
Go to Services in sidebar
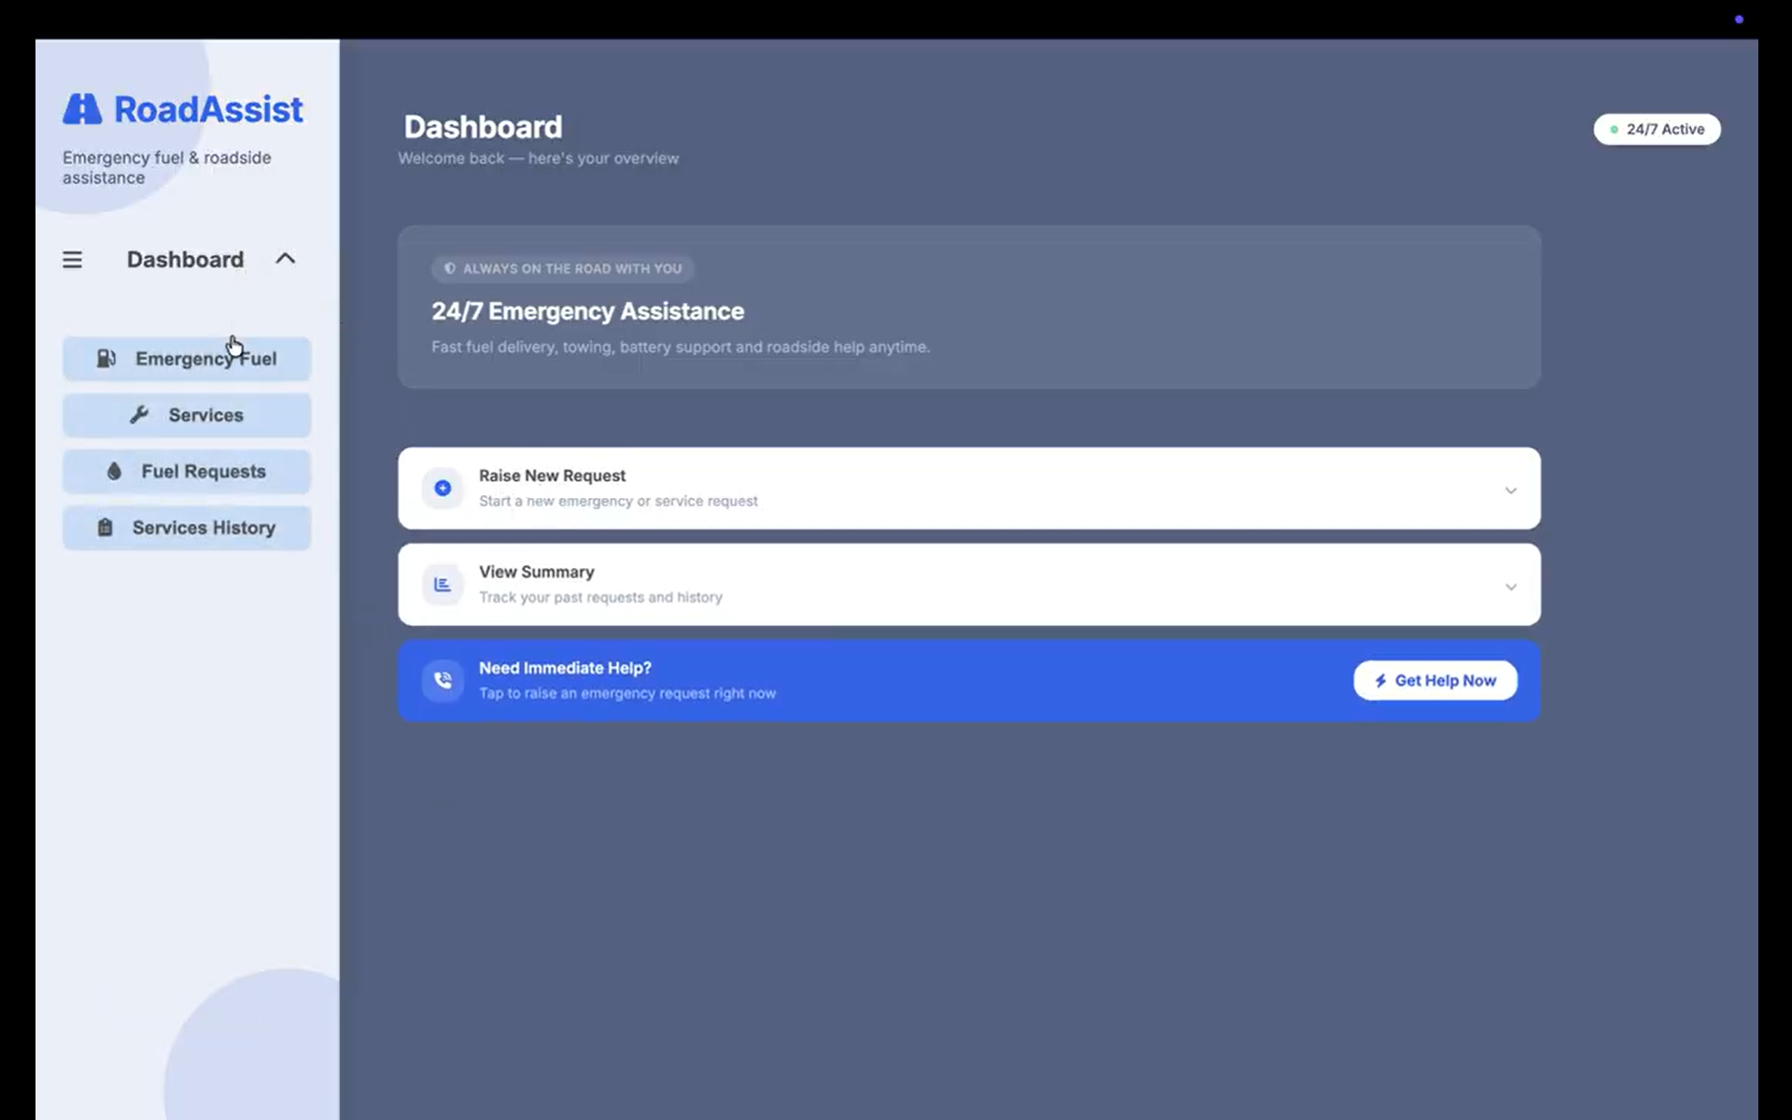click(x=187, y=415)
